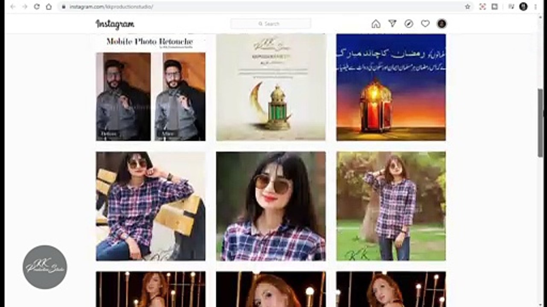Click the Instagram logo
547x307 pixels.
tap(115, 24)
